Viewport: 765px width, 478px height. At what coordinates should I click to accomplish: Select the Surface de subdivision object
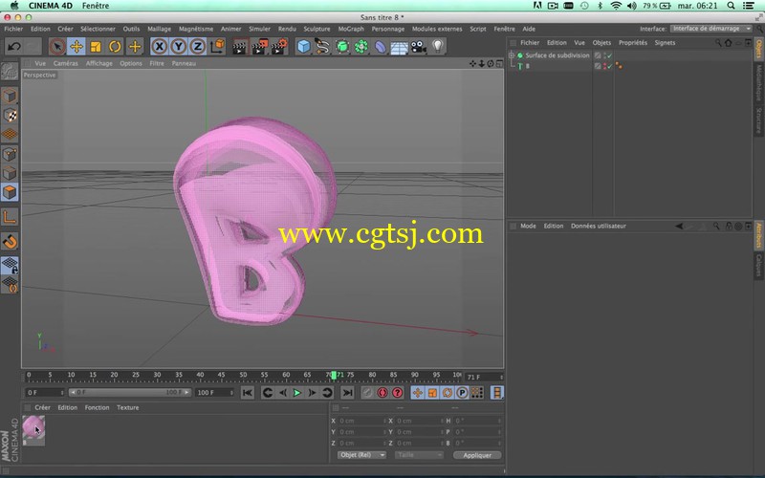557,55
